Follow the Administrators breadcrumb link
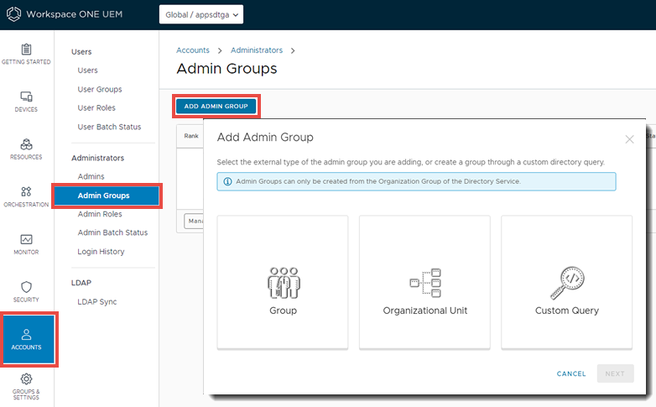This screenshot has width=656, height=407. tap(257, 50)
